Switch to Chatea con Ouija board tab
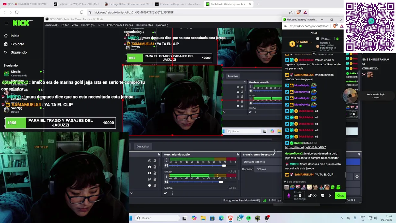 tap(177, 4)
